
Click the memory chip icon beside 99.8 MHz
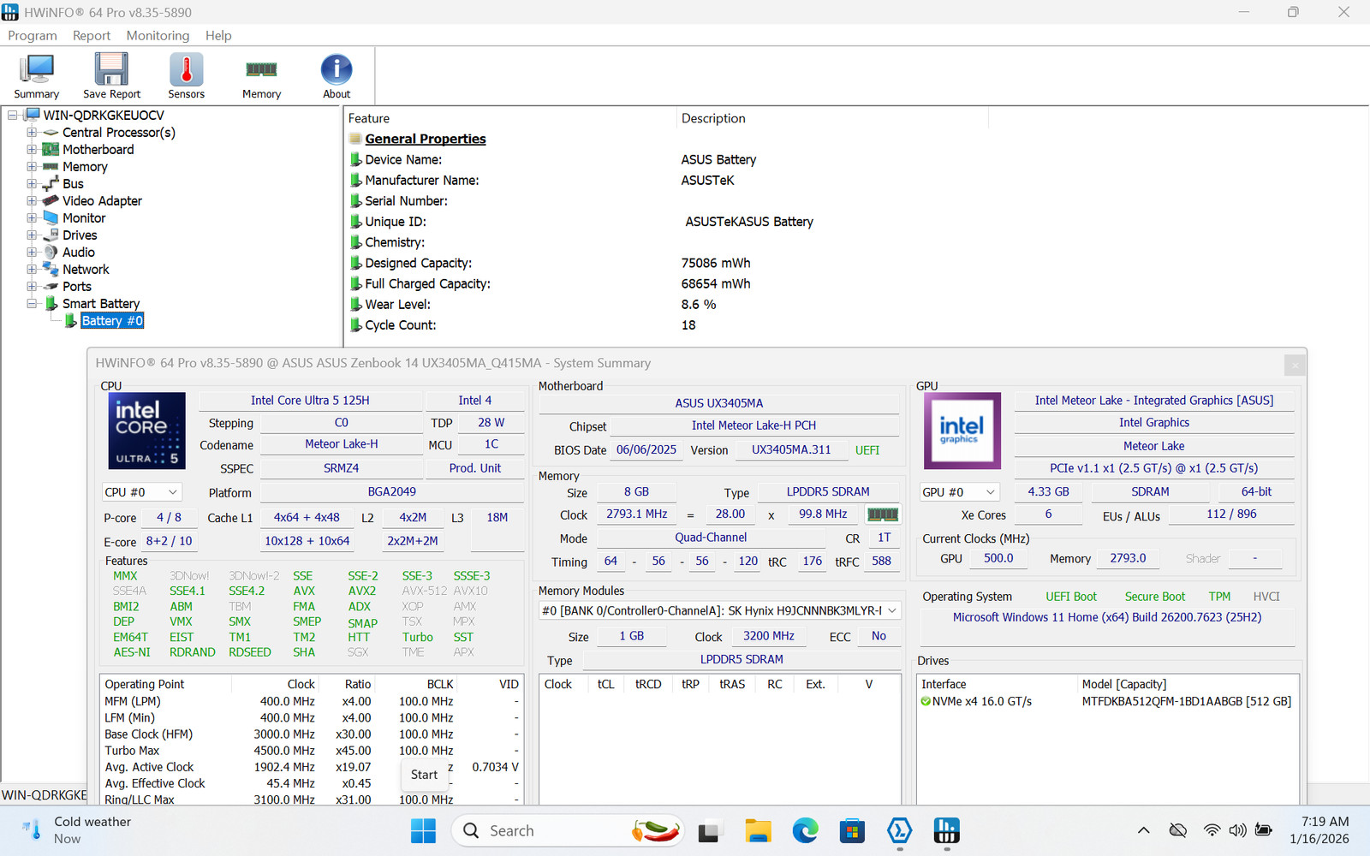tap(883, 514)
